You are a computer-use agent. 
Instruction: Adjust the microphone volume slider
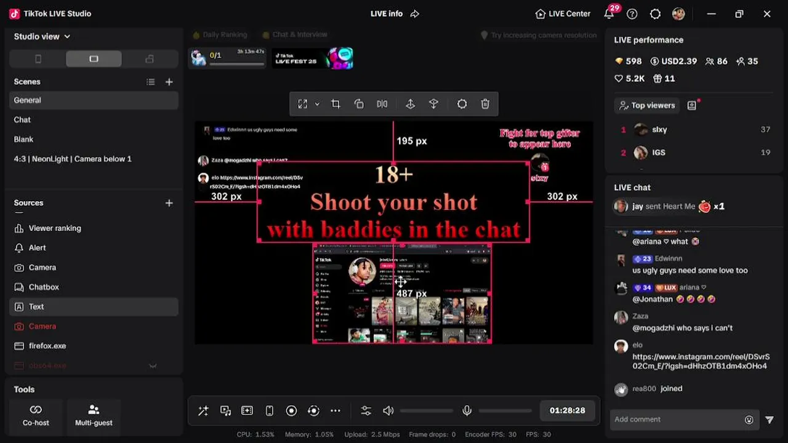click(x=505, y=410)
